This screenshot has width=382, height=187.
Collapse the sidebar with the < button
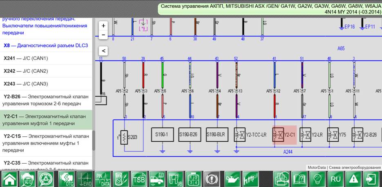(103, 51)
